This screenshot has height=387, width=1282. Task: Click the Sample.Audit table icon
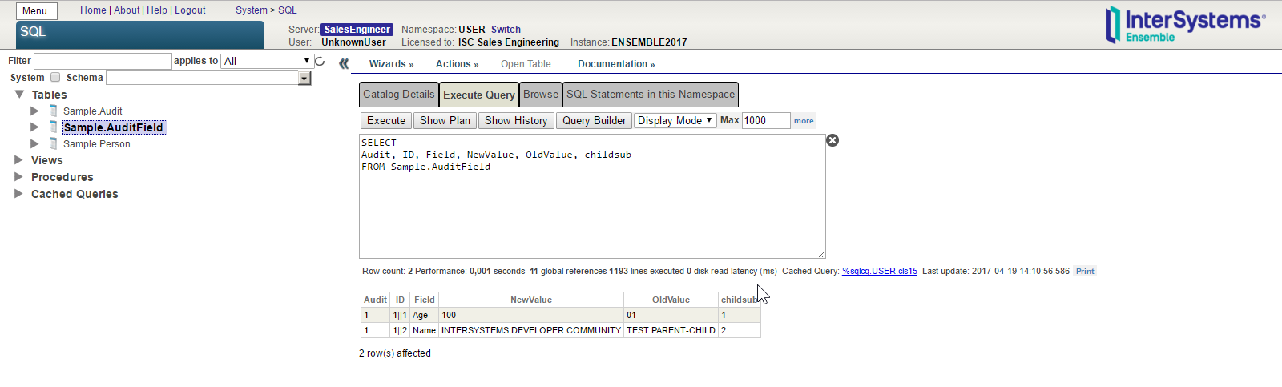coord(53,111)
